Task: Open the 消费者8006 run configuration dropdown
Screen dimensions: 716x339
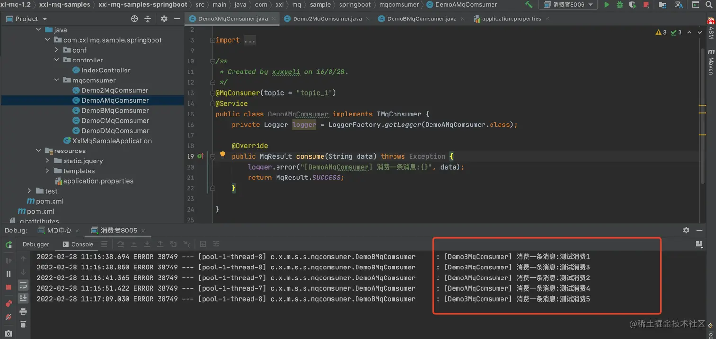Action: 568,5
